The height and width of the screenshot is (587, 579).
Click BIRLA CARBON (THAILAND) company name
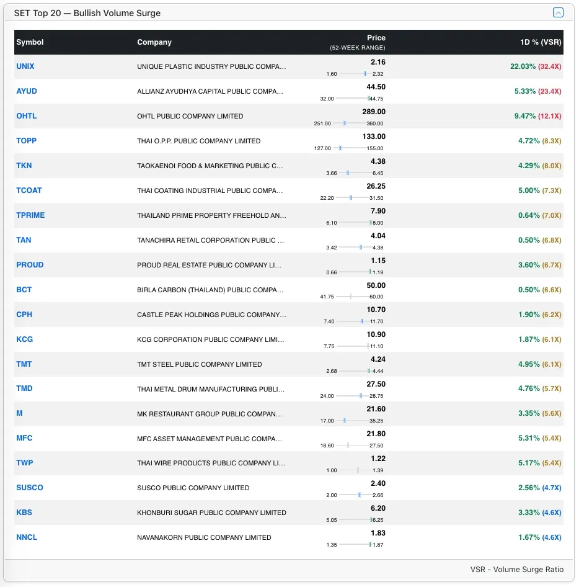[210, 290]
